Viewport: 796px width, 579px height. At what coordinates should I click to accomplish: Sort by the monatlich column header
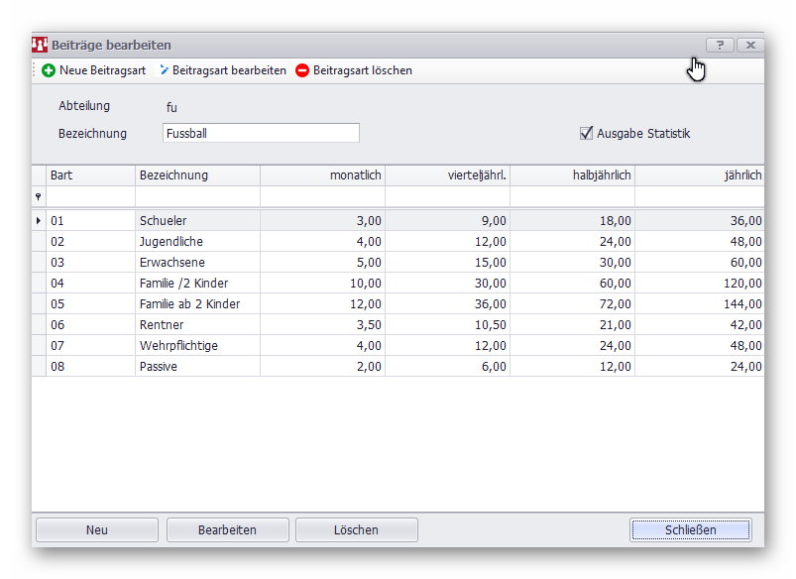coord(322,175)
